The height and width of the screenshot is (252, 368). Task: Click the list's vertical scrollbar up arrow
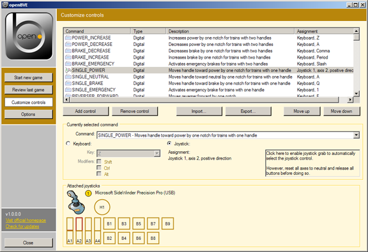[x=356, y=31]
